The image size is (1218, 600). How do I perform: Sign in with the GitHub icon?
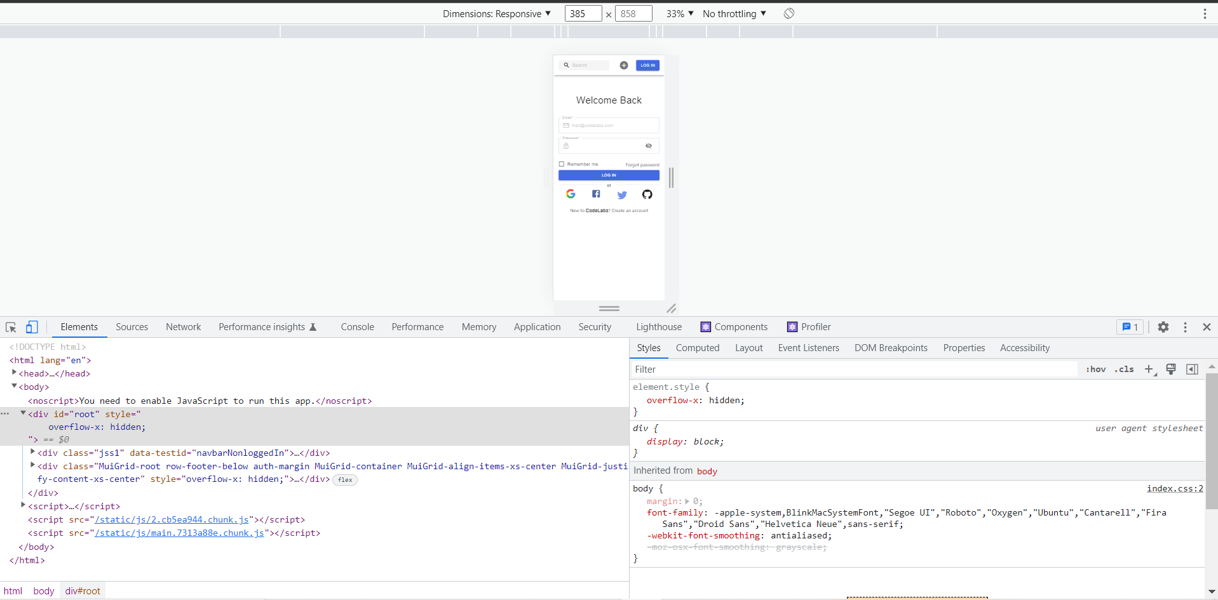[647, 194]
